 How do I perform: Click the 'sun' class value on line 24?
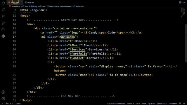click(x=83, y=66)
